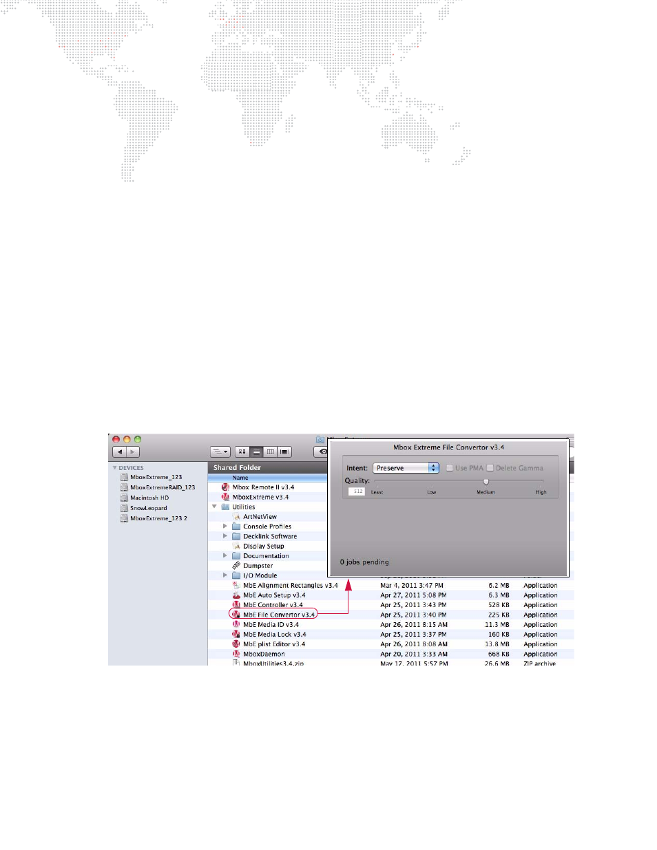Click the Name column header
Viewport: 657px width, 850px height.
tap(268, 478)
